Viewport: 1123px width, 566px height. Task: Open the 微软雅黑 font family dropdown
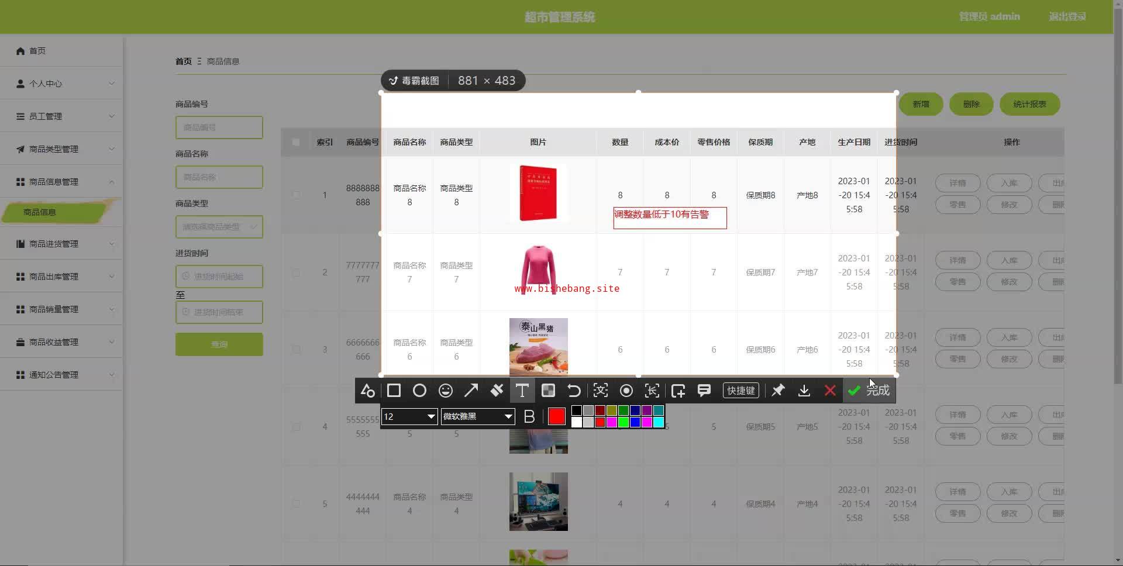tap(477, 416)
